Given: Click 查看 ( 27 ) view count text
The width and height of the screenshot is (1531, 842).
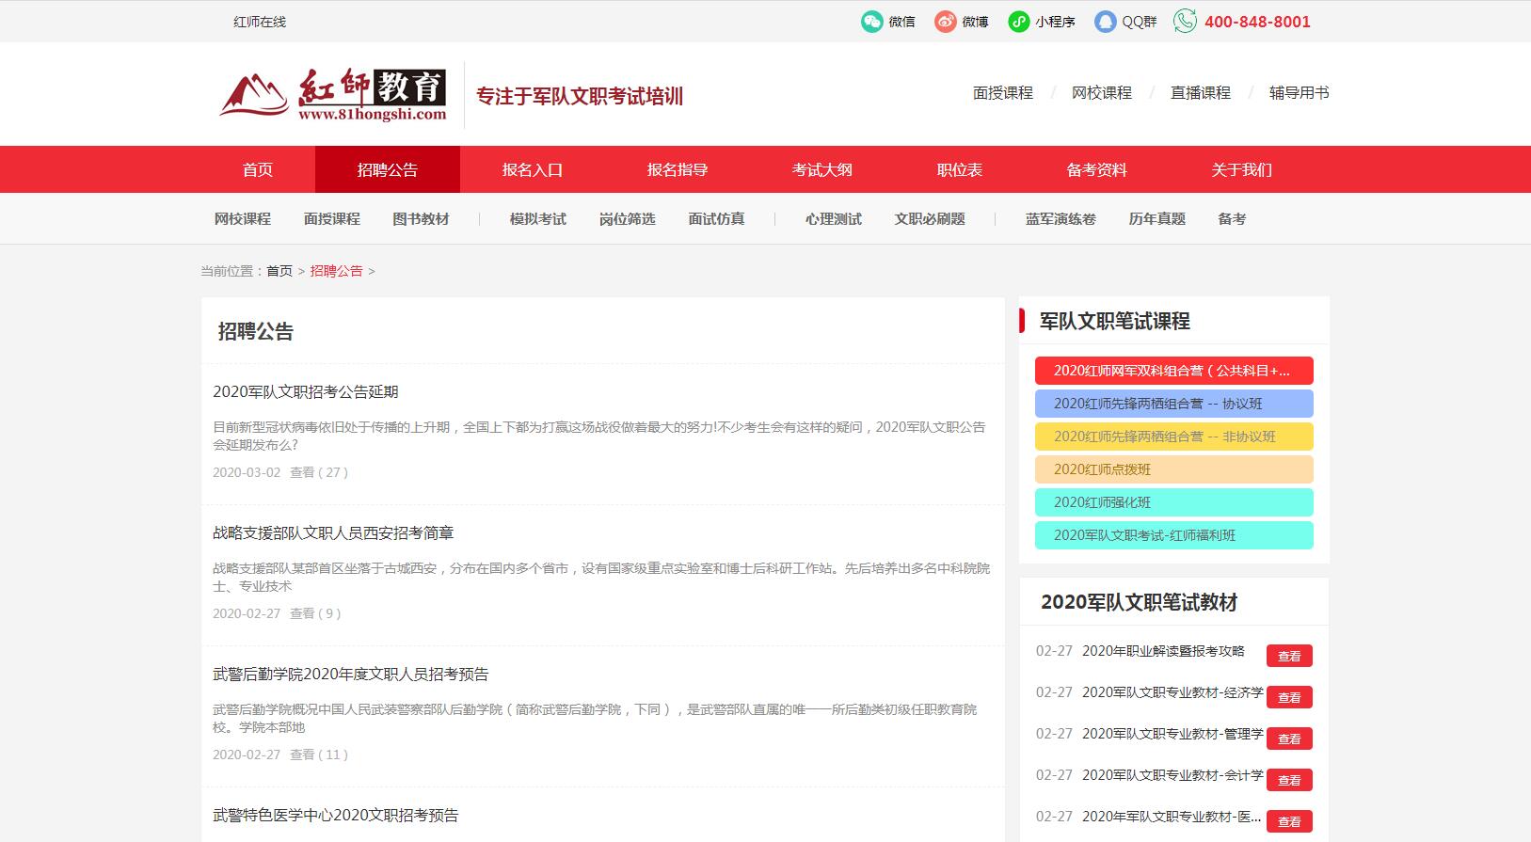Looking at the screenshot, I should tap(319, 472).
